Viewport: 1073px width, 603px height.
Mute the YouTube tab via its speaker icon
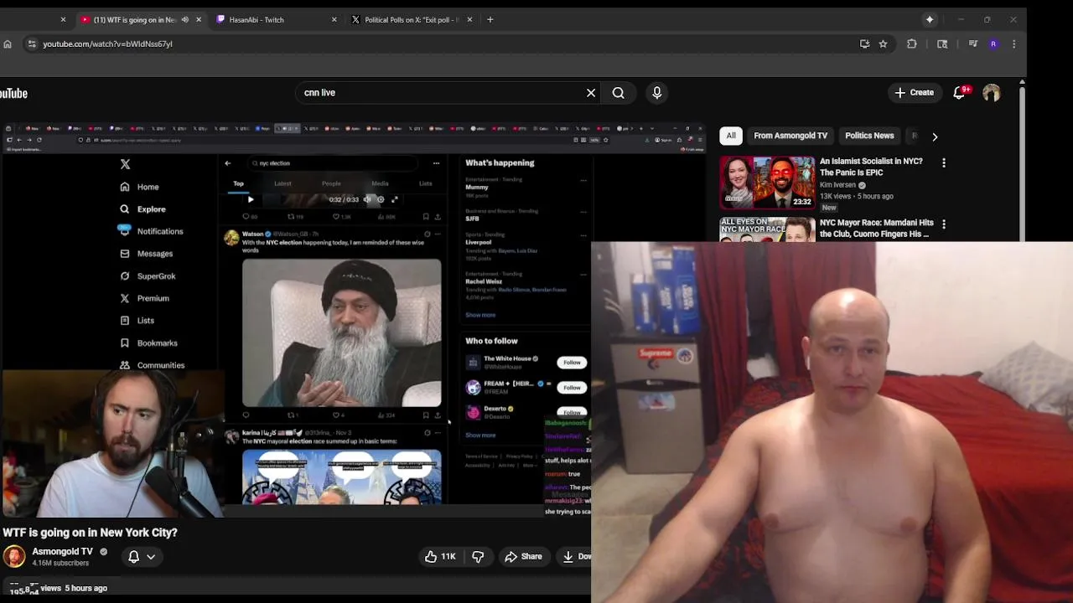184,19
